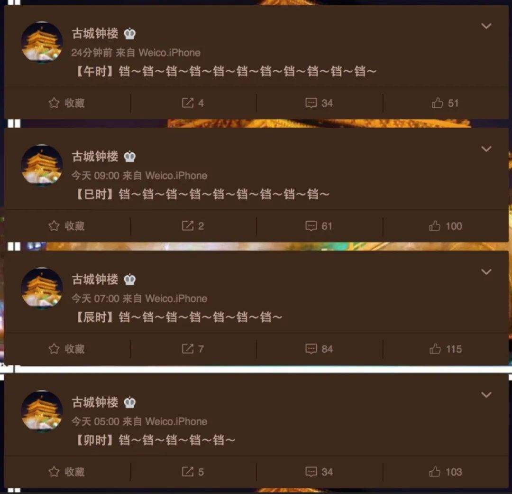Screen dimensions: 512x494
Task: Open 古城钟楼 avatar on the 辰时 post
Action: click(x=42, y=288)
